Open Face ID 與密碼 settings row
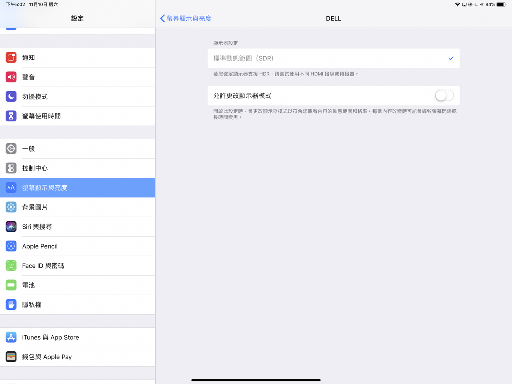This screenshot has width=512, height=384. coord(78,265)
